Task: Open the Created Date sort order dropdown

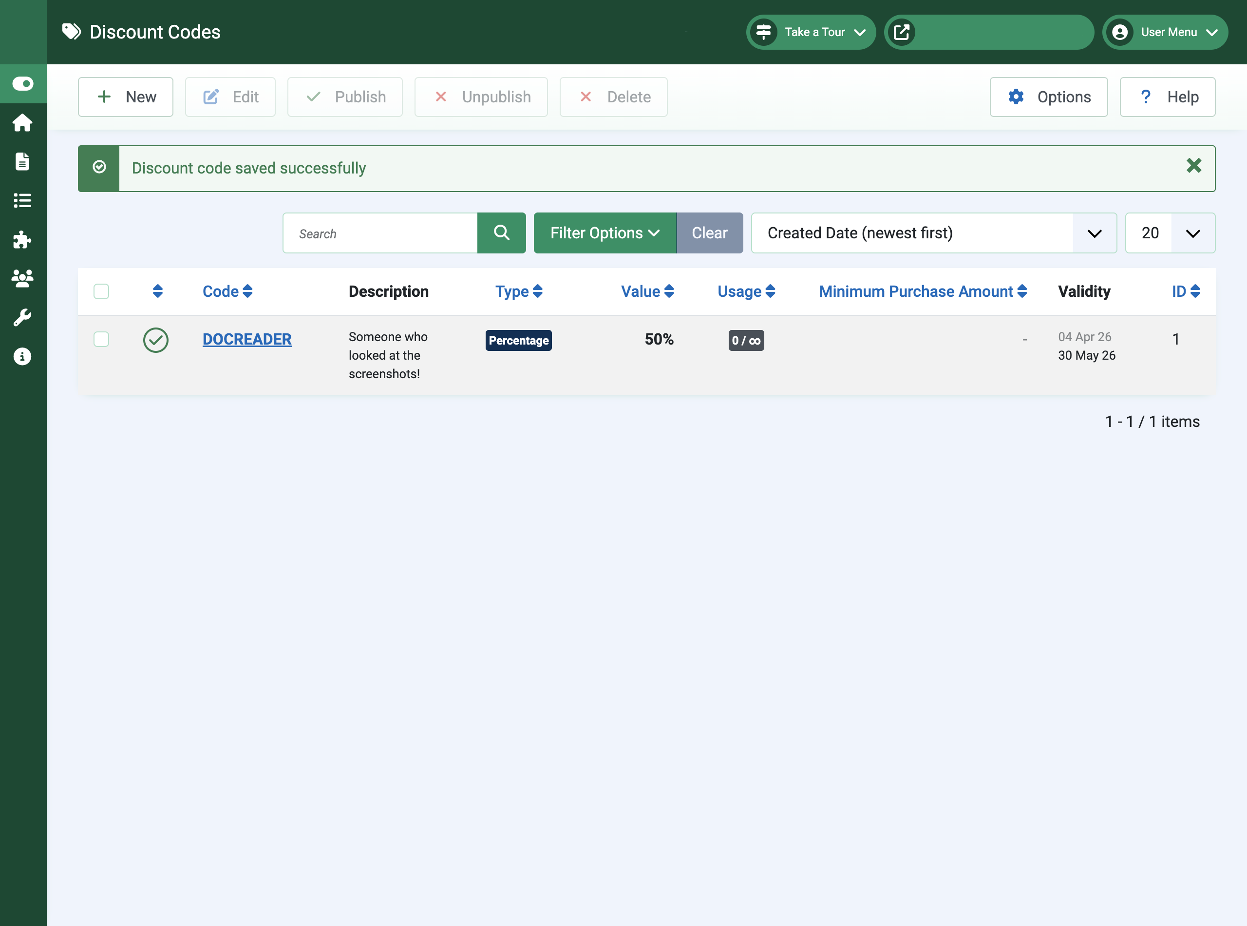Action: (1094, 232)
